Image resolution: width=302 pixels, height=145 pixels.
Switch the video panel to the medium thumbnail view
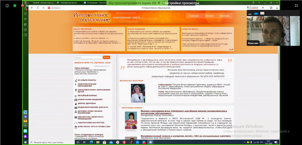point(256,14)
